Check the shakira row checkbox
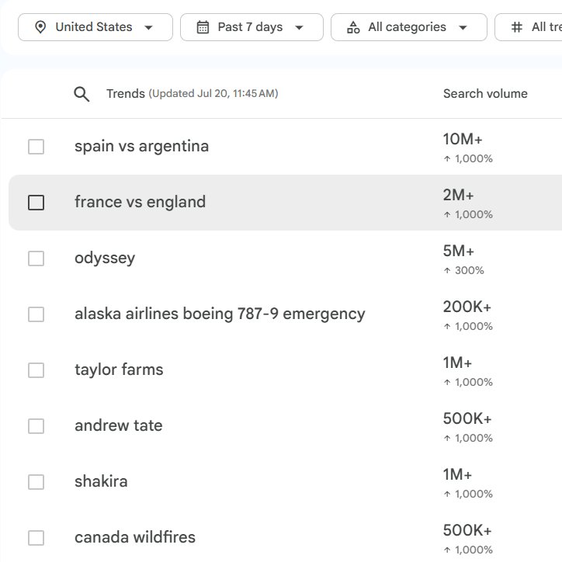 36,482
